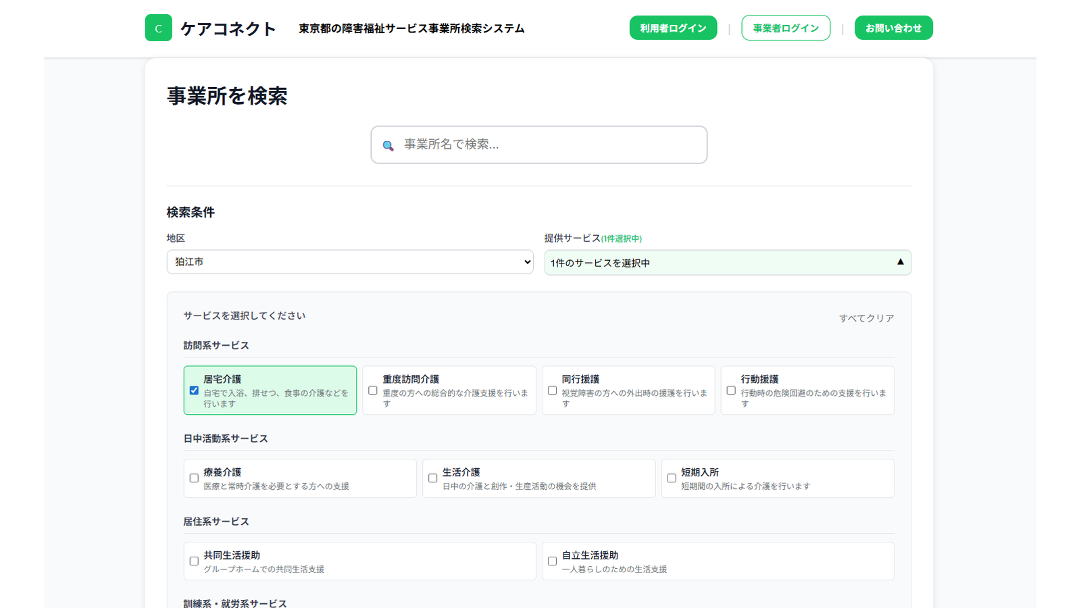Click the お問い合わせ button

pos(893,28)
